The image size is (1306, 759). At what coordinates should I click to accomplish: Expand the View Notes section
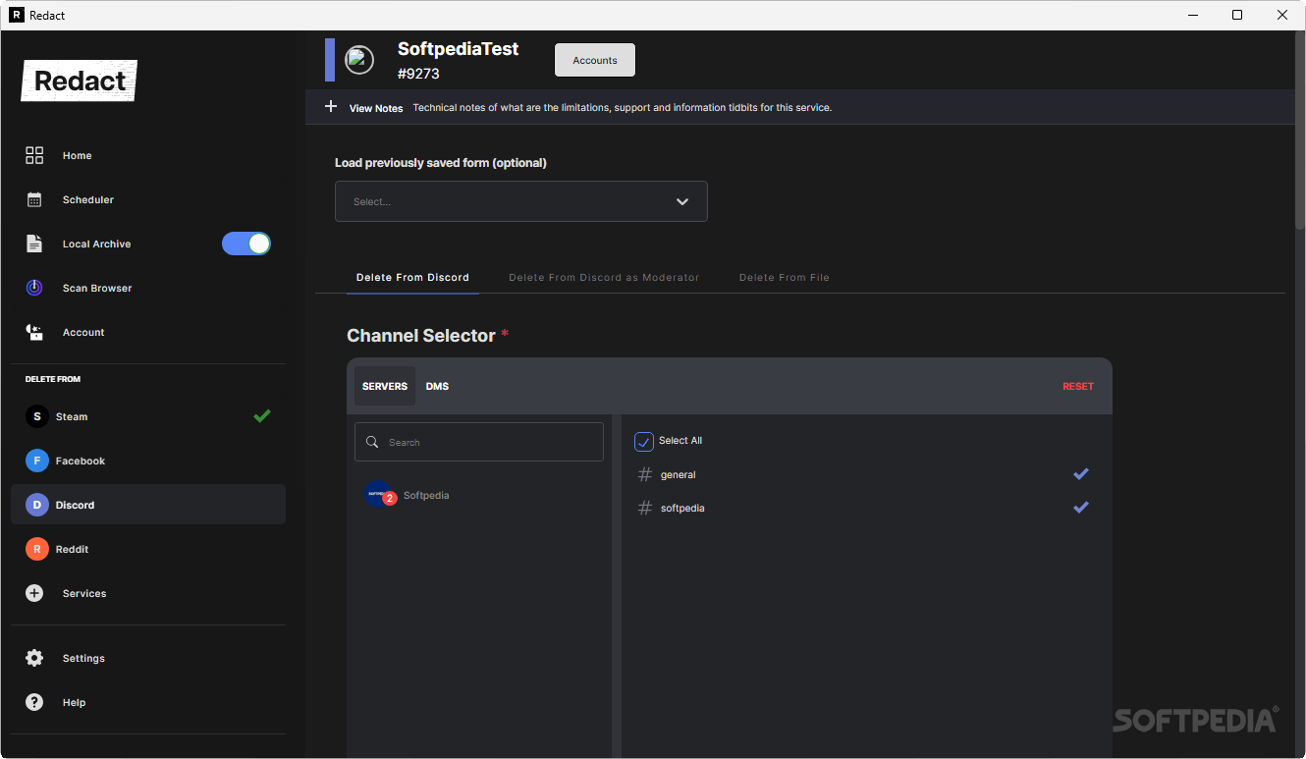[x=376, y=108]
